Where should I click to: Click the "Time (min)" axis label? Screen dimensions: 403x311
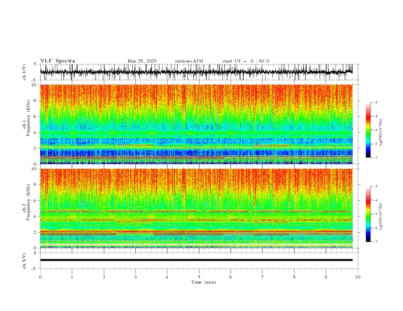coord(204,282)
